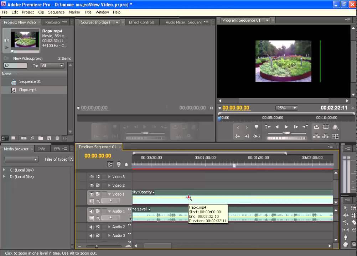The width and height of the screenshot is (357, 256).
Task: Expand C: (Local Disk) in Media Browser
Action: coord(4,170)
